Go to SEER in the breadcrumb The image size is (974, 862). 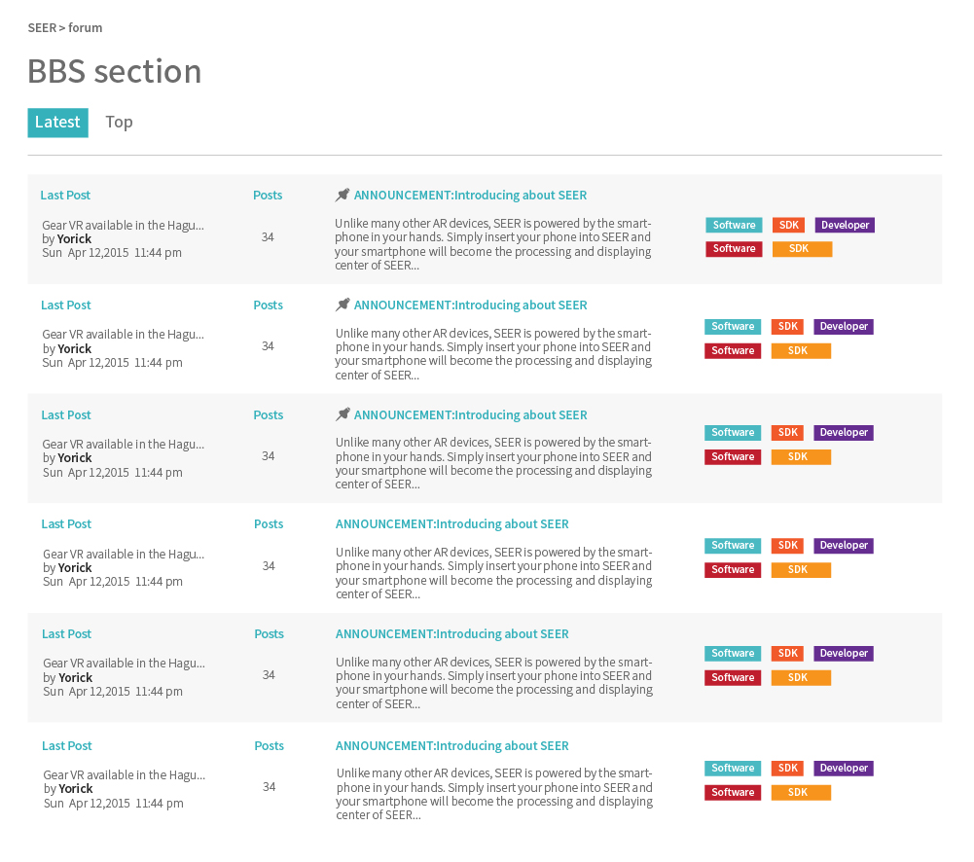coord(42,28)
